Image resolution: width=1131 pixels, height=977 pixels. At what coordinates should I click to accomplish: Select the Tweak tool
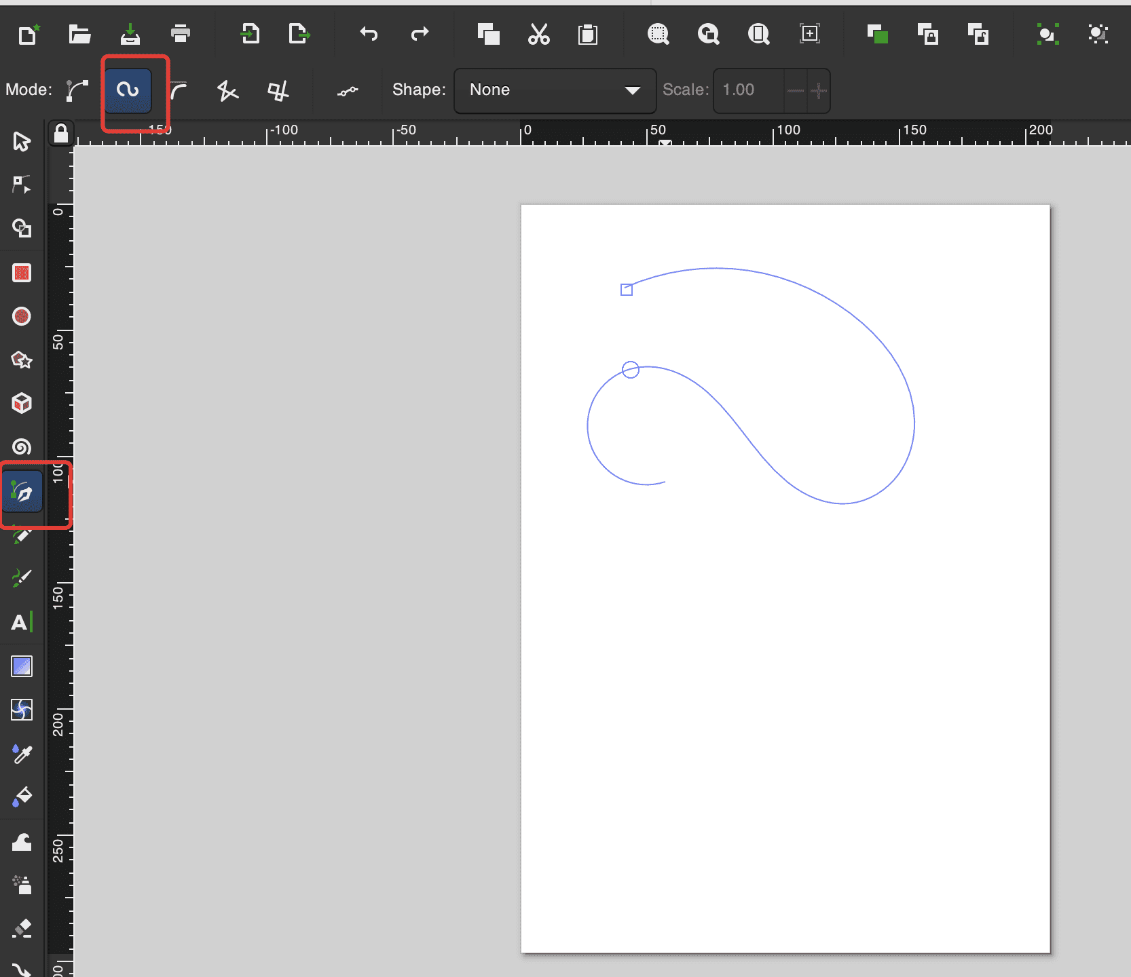tap(22, 841)
